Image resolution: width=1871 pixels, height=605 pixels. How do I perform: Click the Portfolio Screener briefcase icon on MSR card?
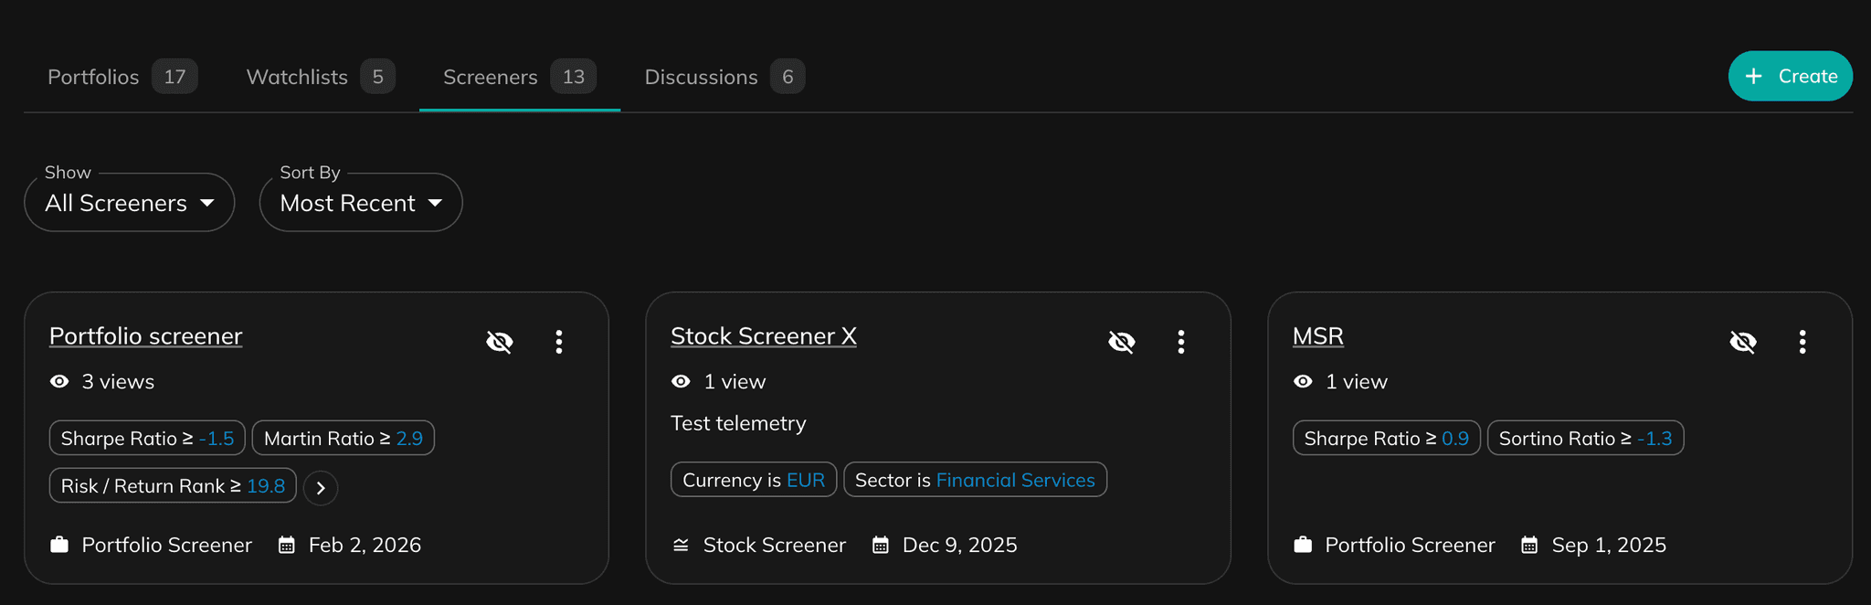point(1304,544)
